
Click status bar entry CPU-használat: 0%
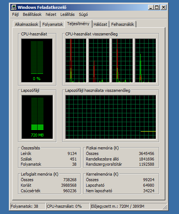pyautogui.click(x=68, y=206)
